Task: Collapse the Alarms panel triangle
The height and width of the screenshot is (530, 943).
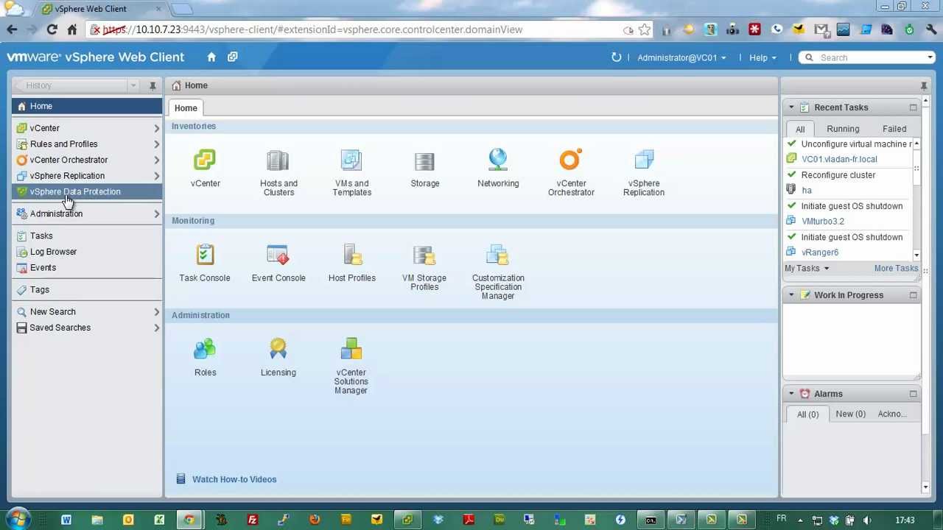Action: (791, 394)
